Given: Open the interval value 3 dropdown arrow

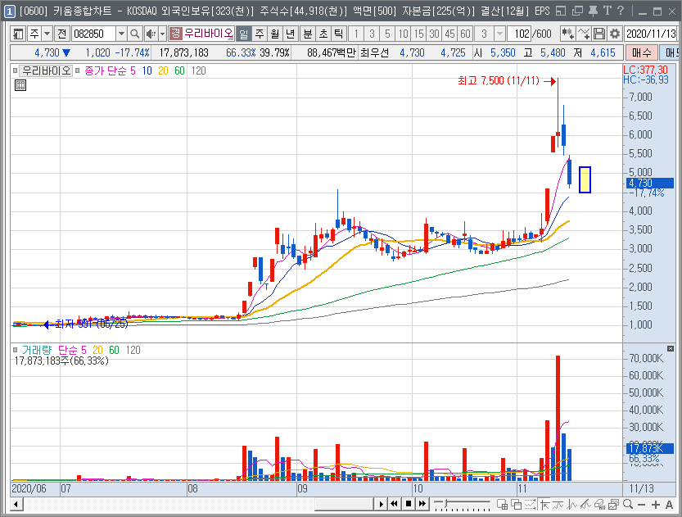Looking at the screenshot, I should coord(499,34).
